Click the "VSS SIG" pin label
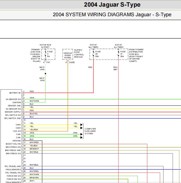 tap(17, 131)
